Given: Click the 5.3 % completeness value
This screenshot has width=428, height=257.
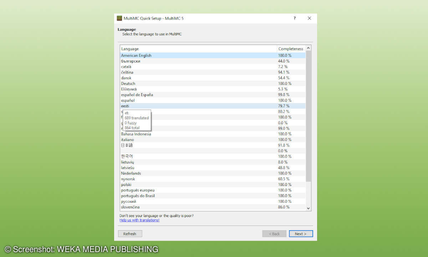Looking at the screenshot, I should pyautogui.click(x=283, y=89).
